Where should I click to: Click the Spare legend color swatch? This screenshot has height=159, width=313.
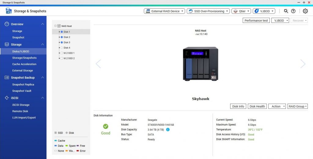point(67,146)
